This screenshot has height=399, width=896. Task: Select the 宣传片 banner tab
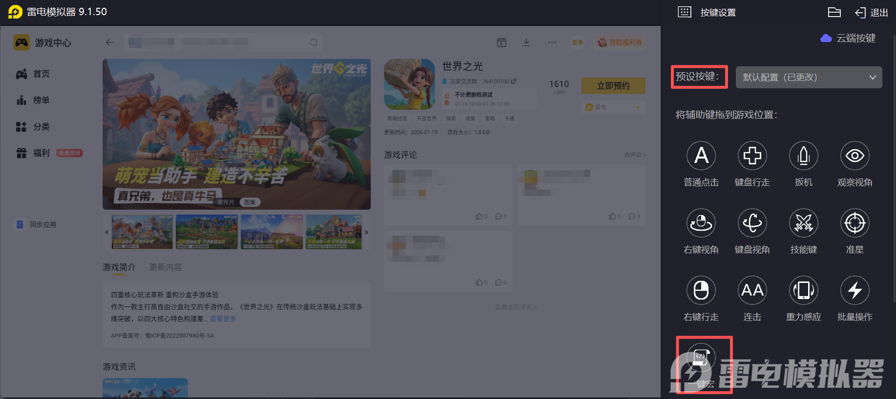click(x=226, y=202)
